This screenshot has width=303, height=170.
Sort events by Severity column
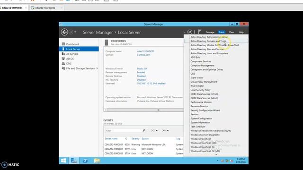pos(135,138)
